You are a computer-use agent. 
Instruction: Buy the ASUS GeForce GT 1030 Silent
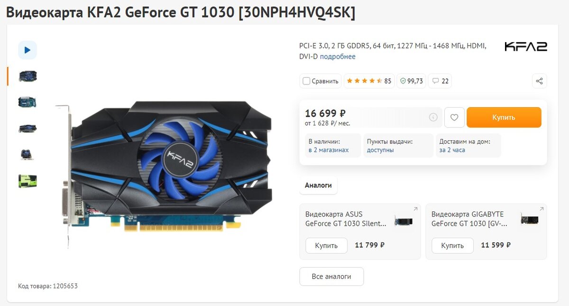click(x=326, y=246)
